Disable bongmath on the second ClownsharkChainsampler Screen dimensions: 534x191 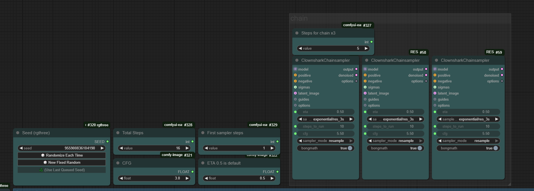pyautogui.click(x=419, y=148)
